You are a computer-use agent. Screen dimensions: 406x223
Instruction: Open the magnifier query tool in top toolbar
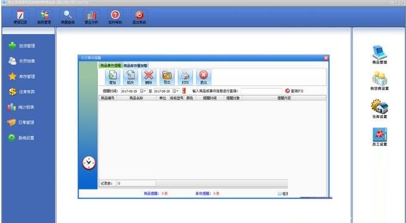(x=68, y=17)
